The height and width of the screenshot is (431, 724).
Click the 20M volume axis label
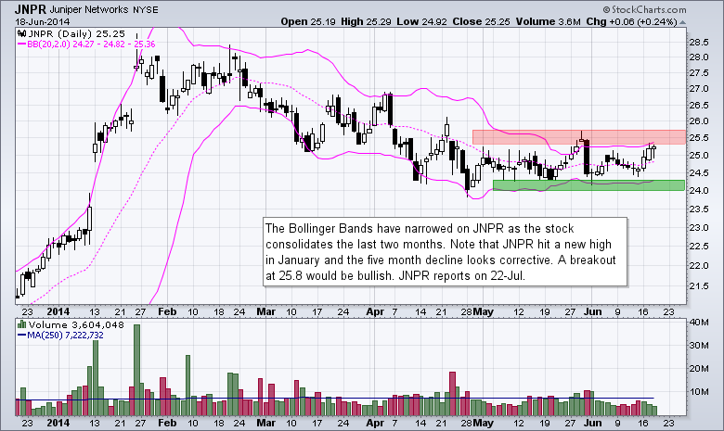tap(699, 368)
